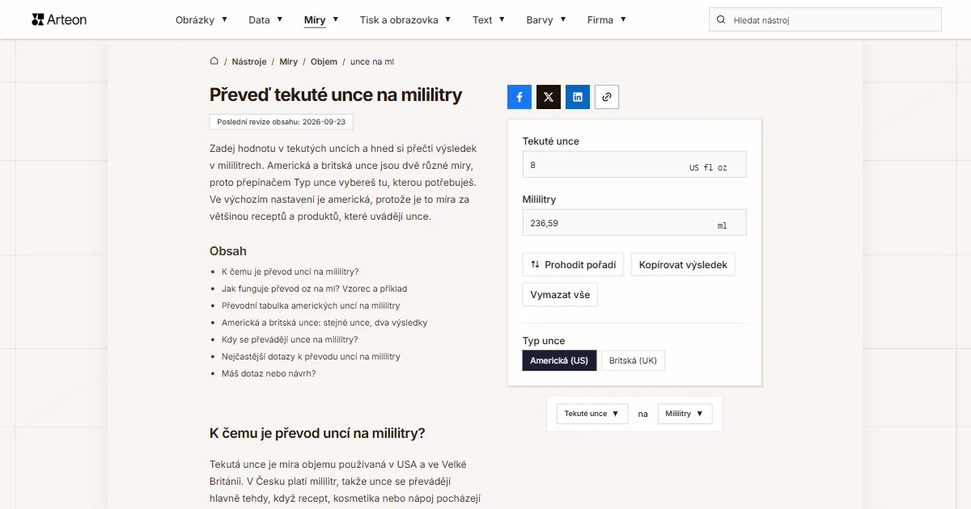Open the Text menu
The width and height of the screenshot is (971, 509).
click(489, 19)
